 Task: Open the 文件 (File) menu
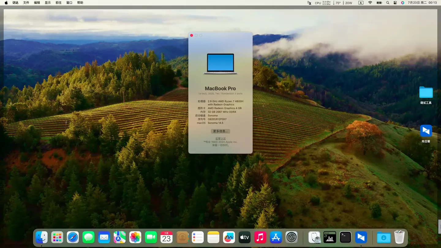[x=26, y=3]
